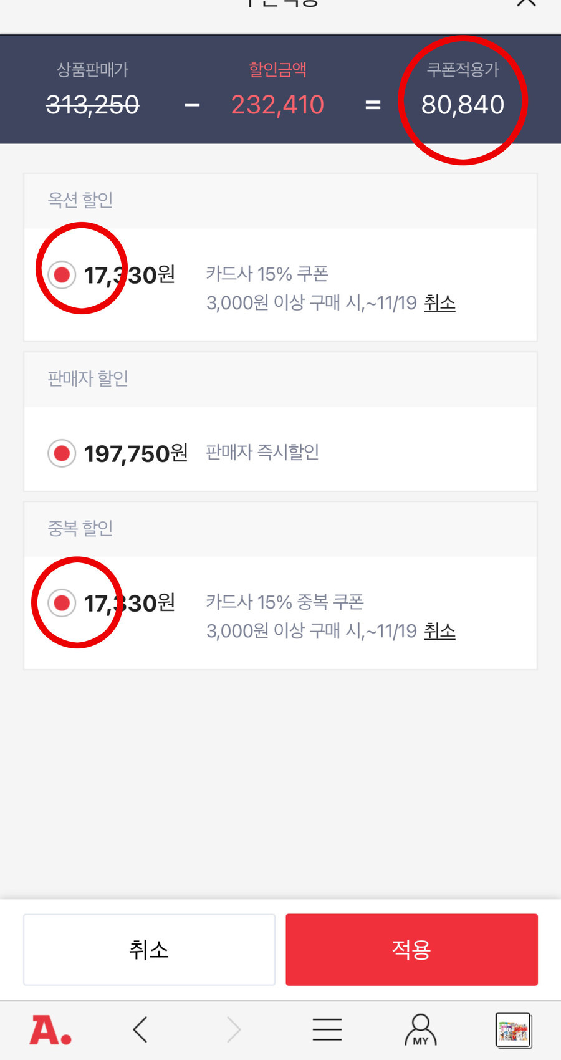Cancel the 카드사 15% 중복 쿠폰 via 취소
The width and height of the screenshot is (561, 1060).
pos(439,631)
